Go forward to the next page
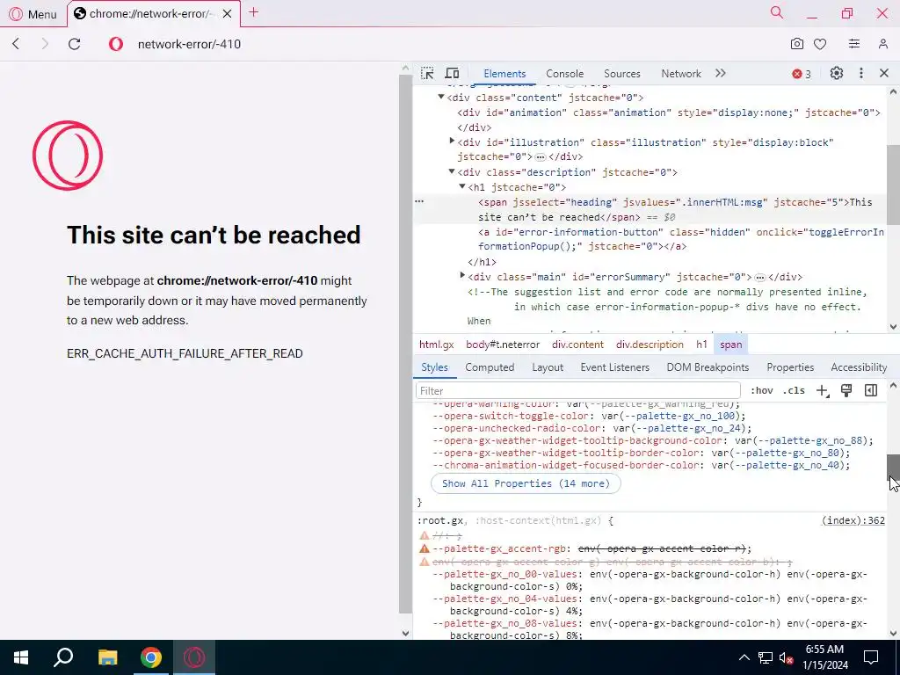 pos(45,44)
